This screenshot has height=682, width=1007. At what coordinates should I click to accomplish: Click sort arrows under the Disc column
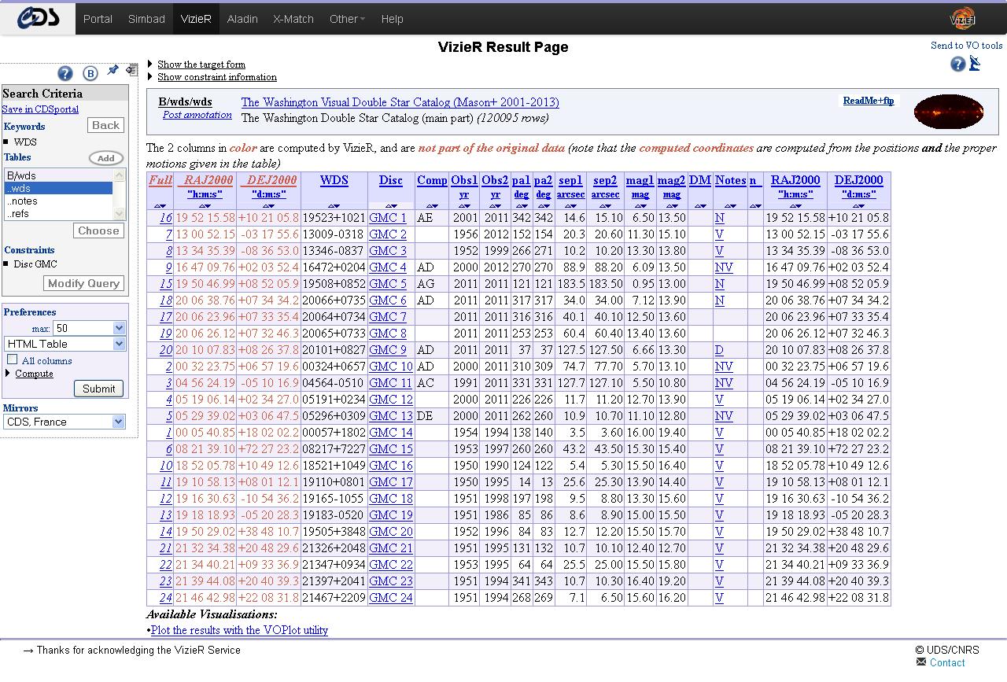[x=391, y=206]
